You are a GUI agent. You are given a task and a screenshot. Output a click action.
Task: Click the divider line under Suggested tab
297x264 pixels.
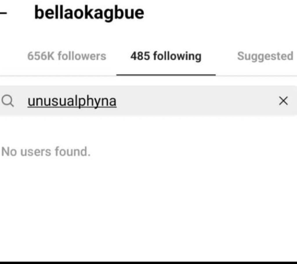(256, 76)
